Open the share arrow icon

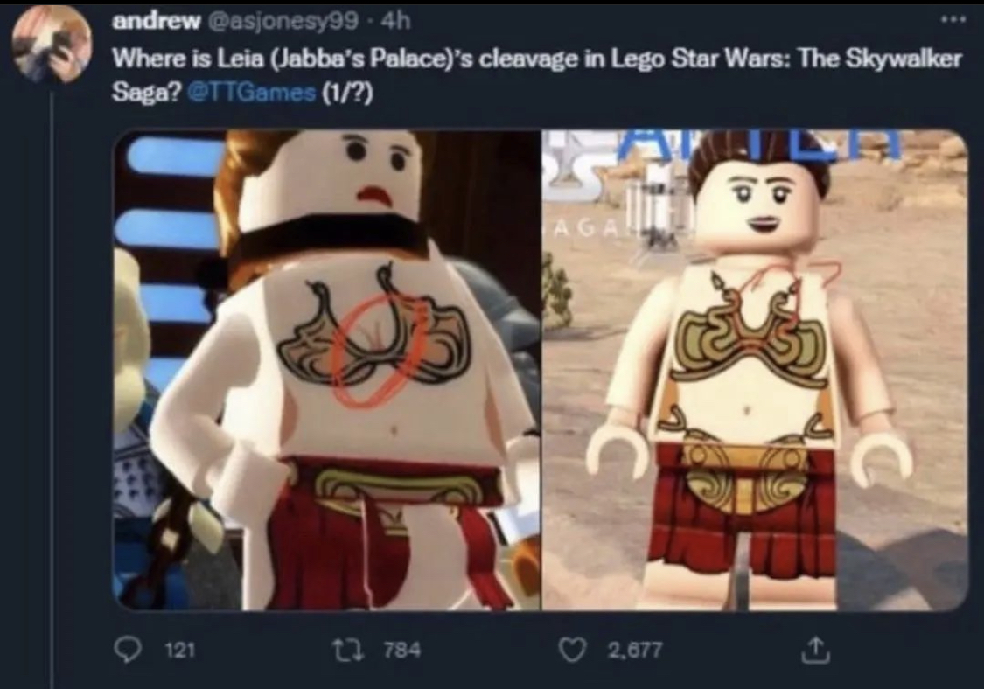[x=815, y=651]
